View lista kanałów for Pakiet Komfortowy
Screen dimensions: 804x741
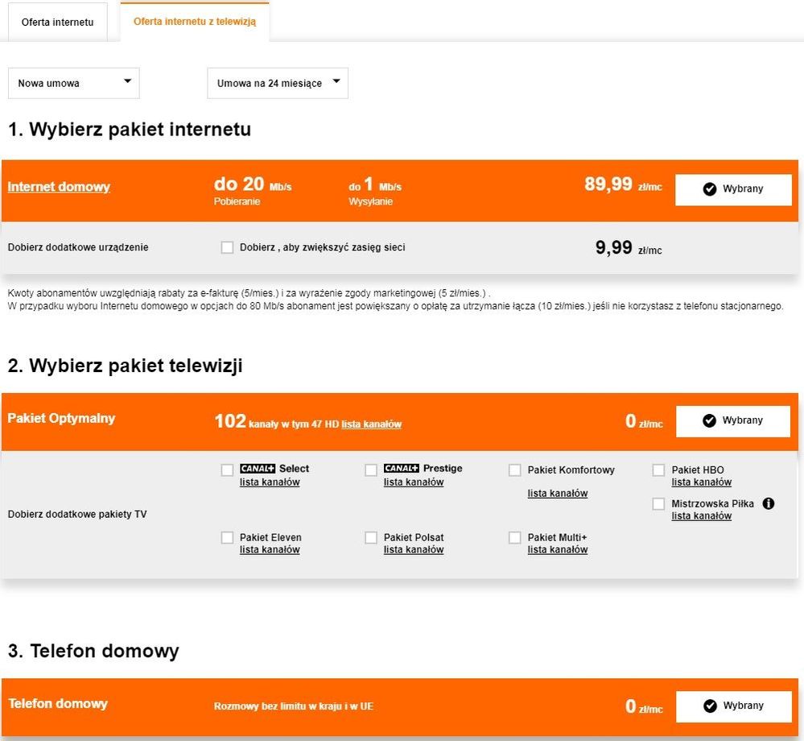pos(558,494)
